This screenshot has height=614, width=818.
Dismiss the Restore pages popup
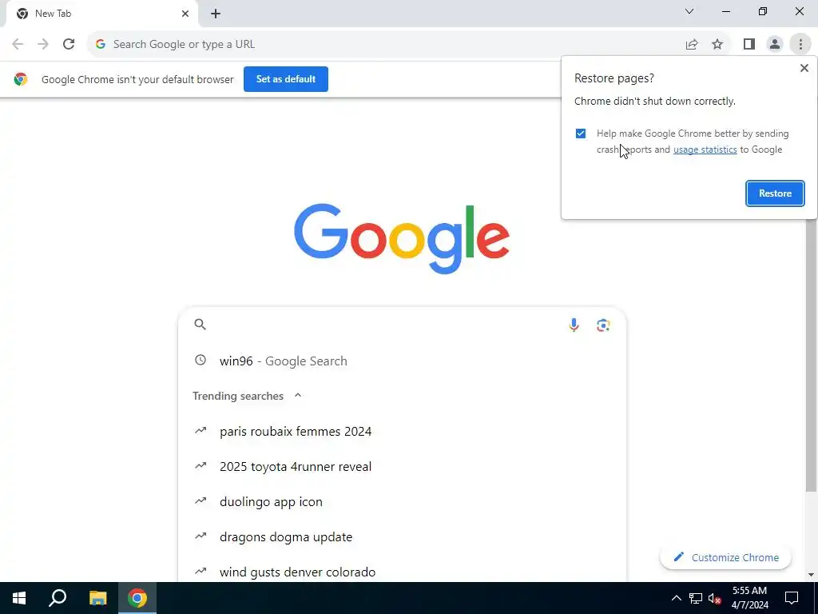[x=804, y=68]
